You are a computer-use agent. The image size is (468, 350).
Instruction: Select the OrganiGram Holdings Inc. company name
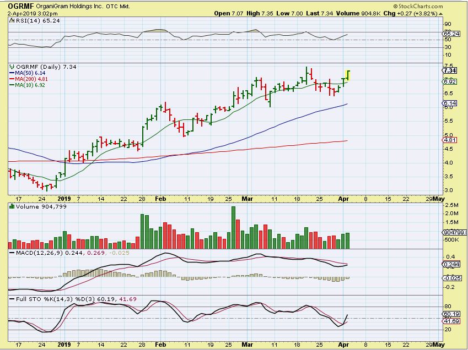coord(70,6)
